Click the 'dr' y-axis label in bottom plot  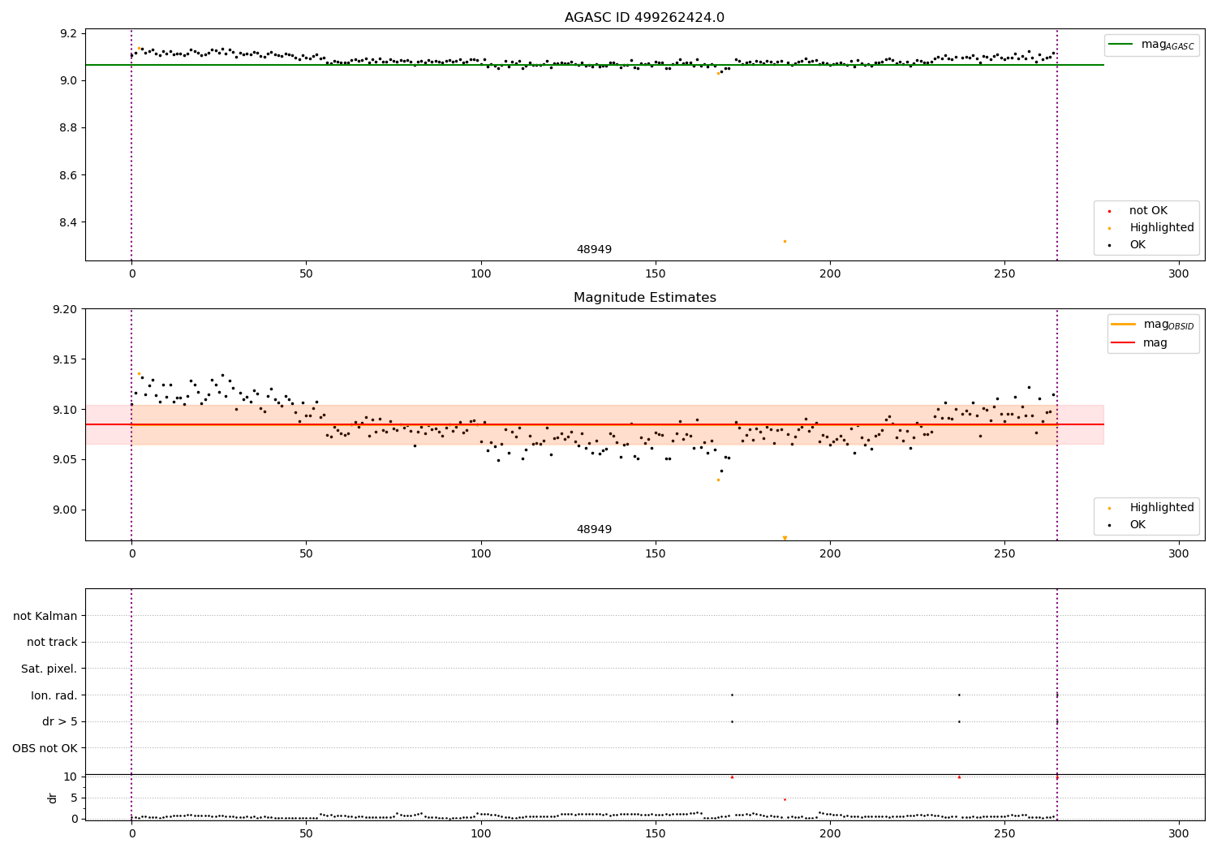click(x=53, y=798)
